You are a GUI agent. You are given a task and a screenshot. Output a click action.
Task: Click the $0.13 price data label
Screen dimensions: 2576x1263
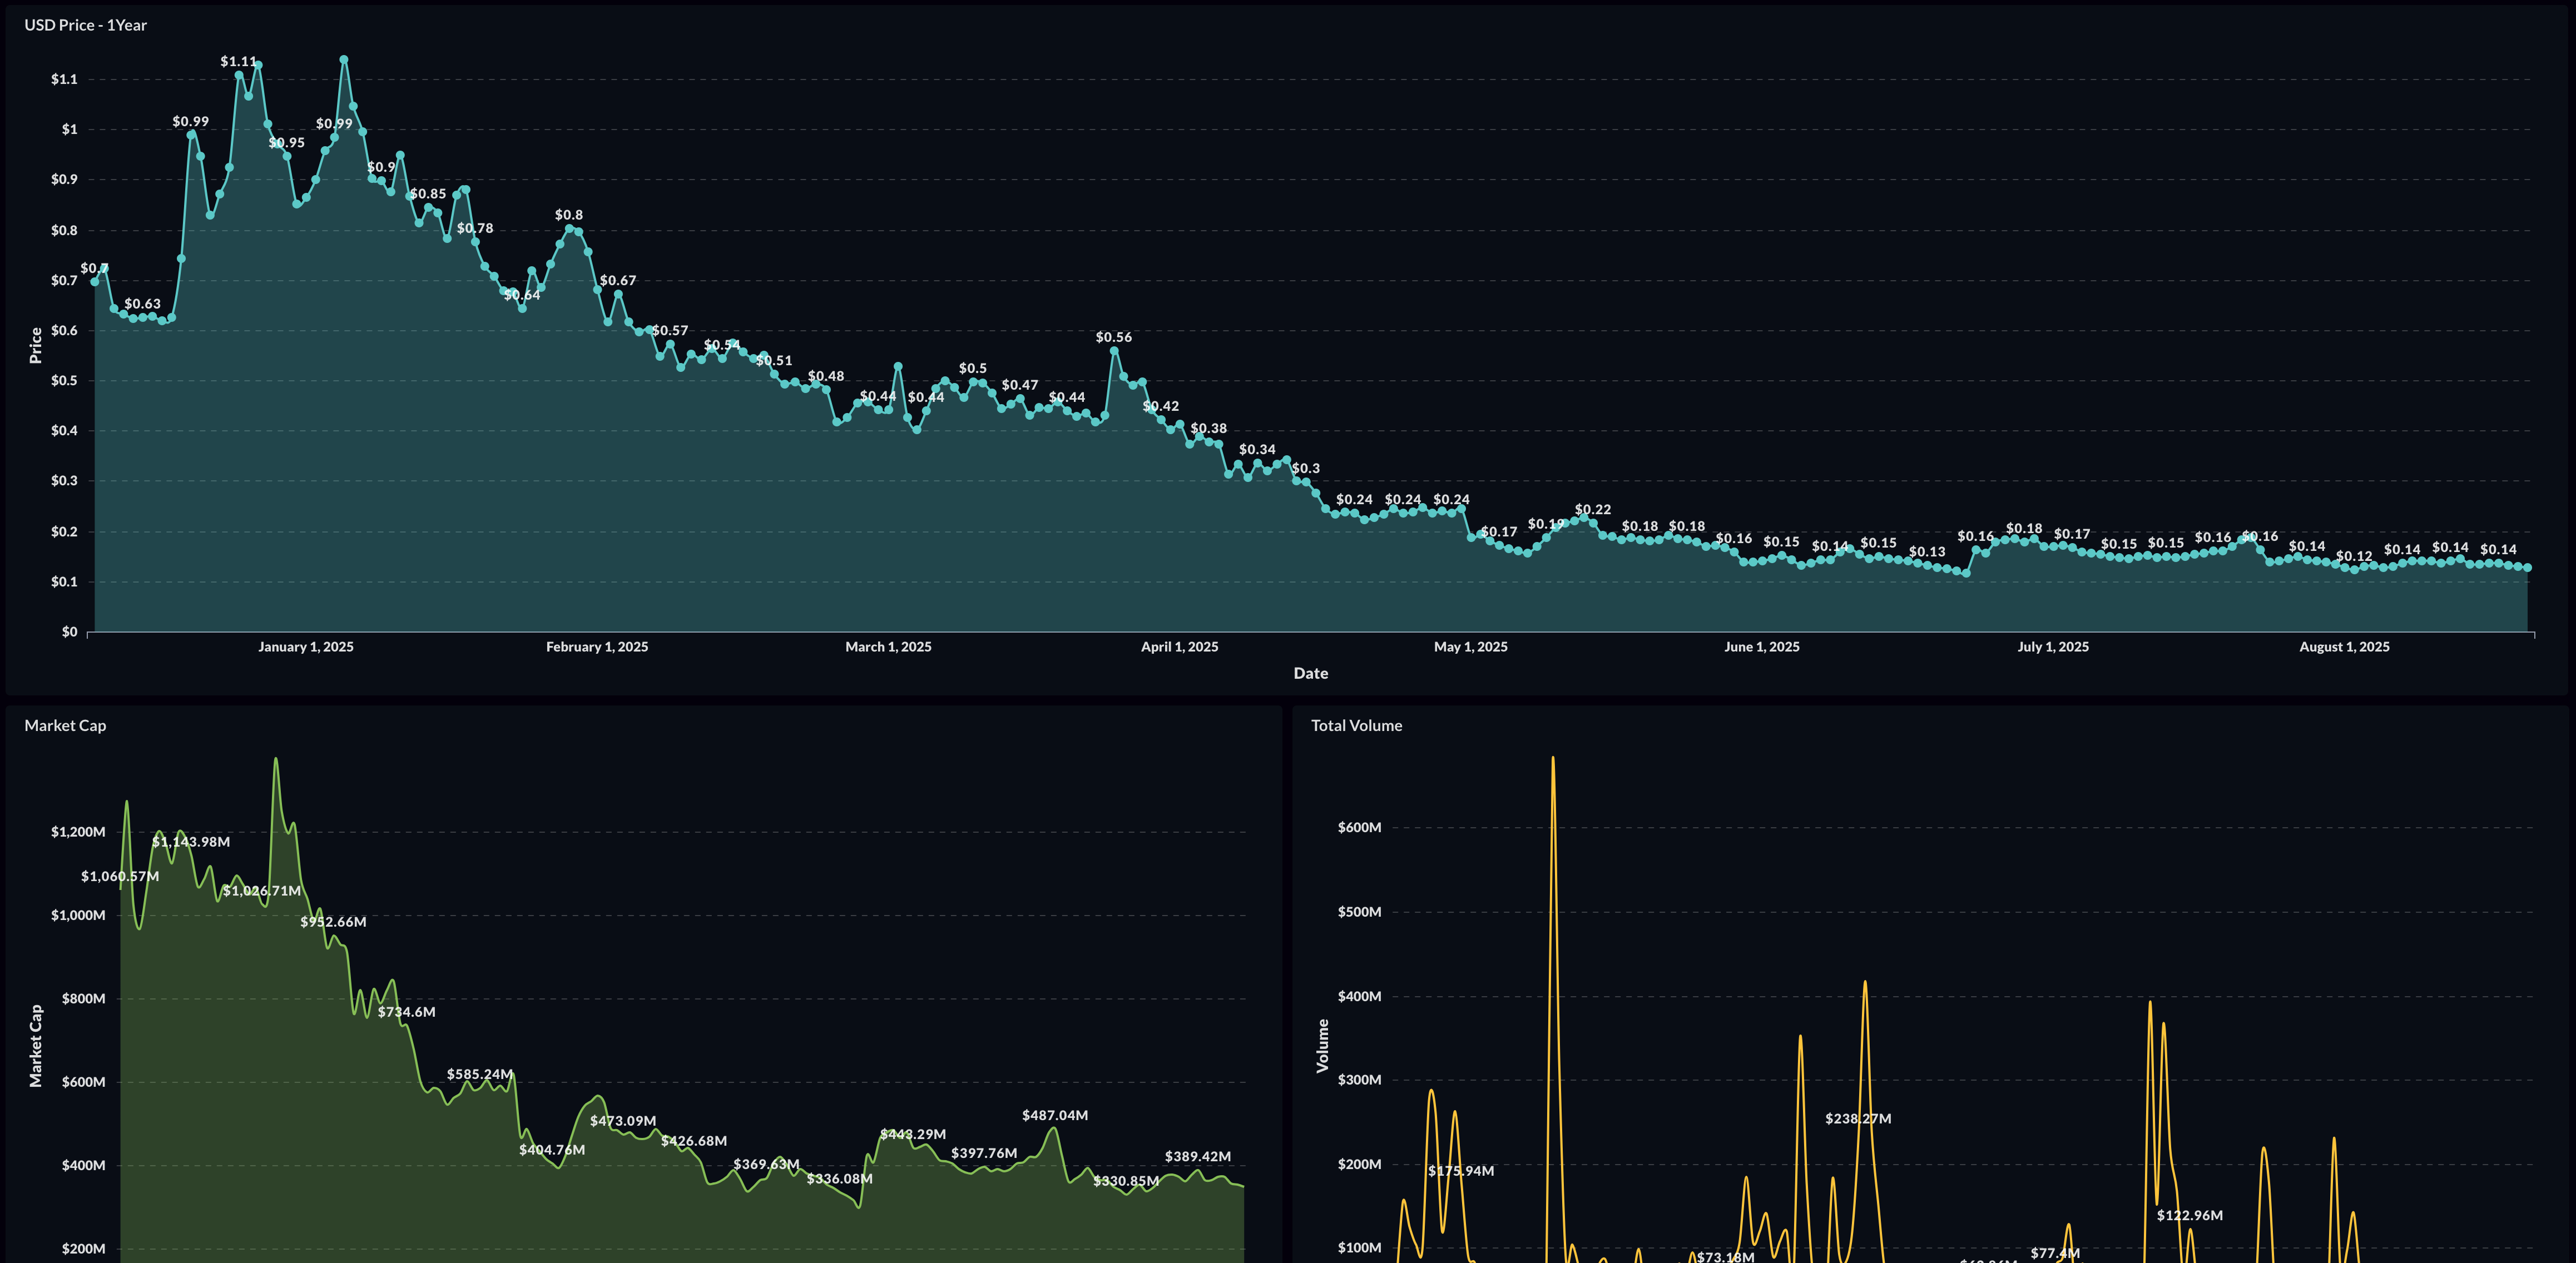[x=1926, y=553]
